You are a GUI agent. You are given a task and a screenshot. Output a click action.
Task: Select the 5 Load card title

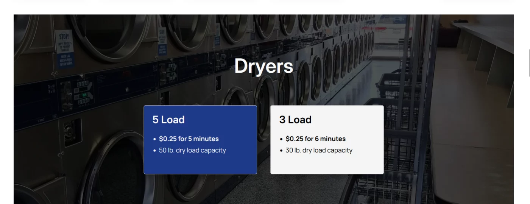(168, 120)
